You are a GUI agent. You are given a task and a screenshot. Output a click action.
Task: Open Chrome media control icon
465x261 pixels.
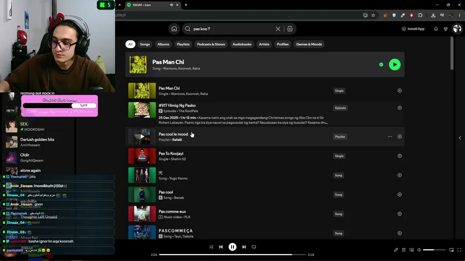coord(442,15)
